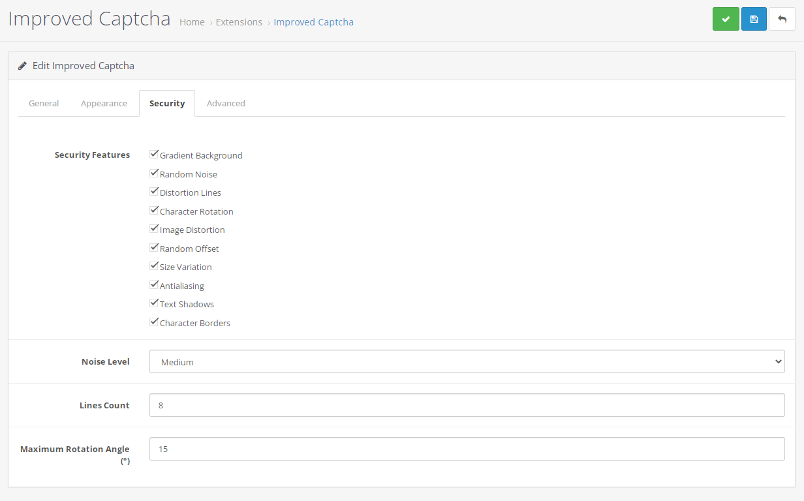This screenshot has height=501, width=804.
Task: Click the back arrow cancel button
Action: [782, 19]
